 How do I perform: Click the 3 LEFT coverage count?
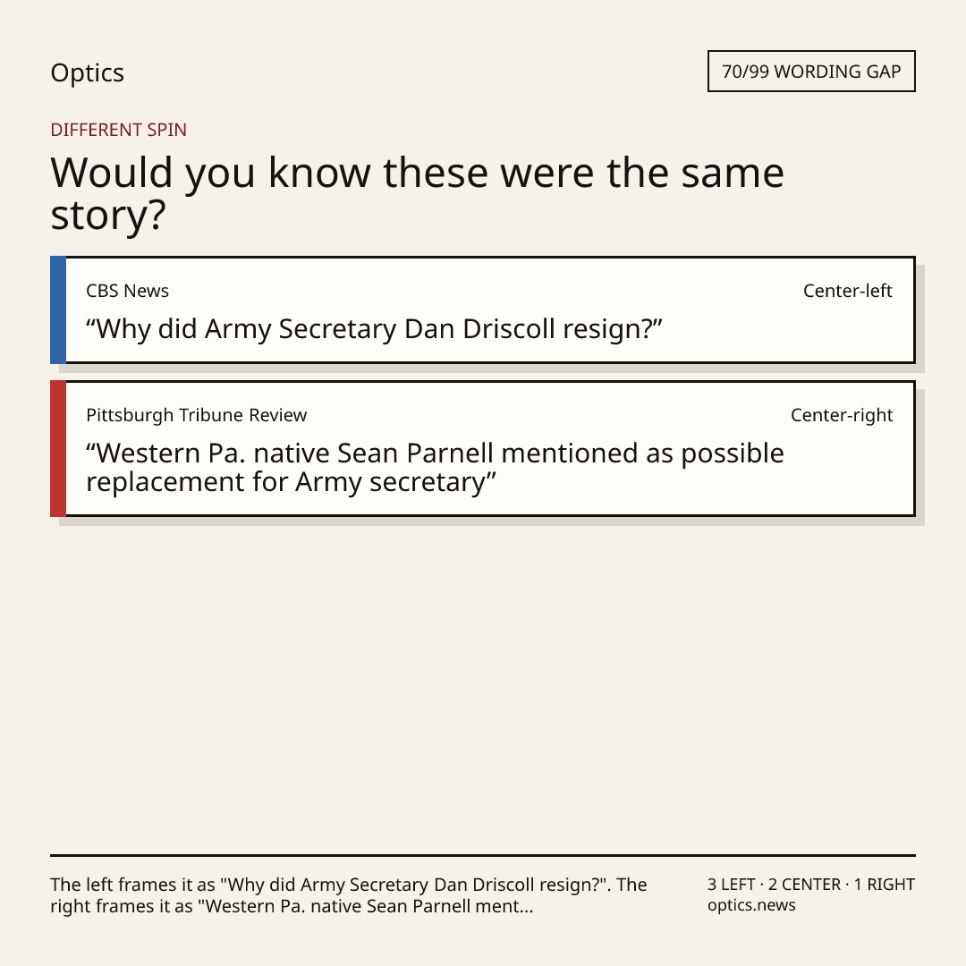[732, 885]
